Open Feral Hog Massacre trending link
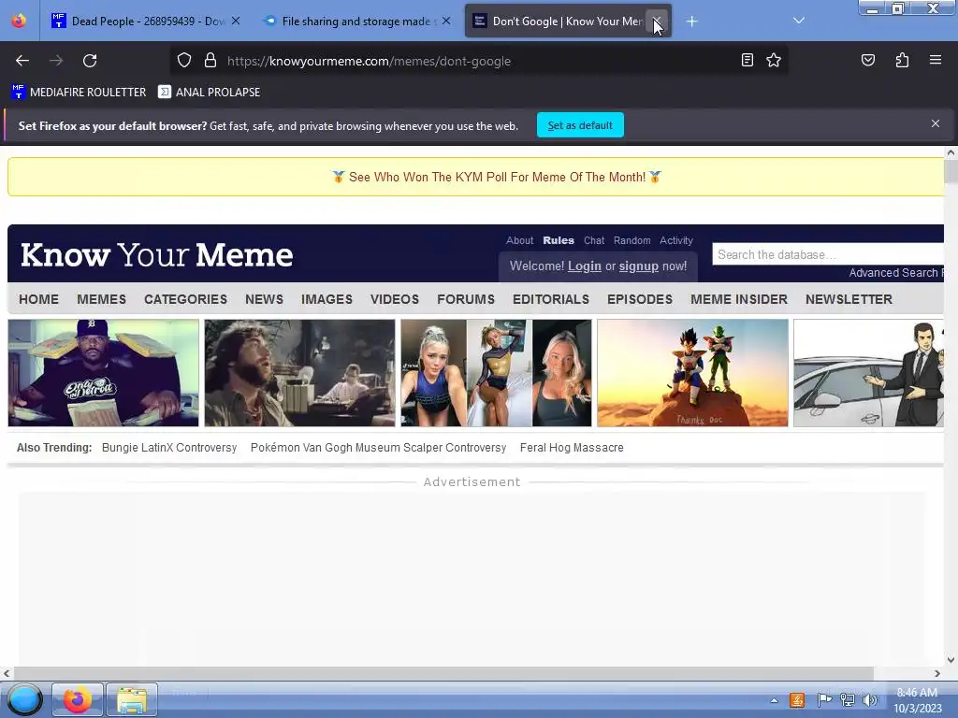Screen dimensions: 958x718 (x=572, y=448)
